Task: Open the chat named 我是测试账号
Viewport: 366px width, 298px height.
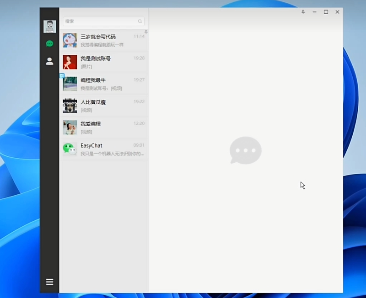Action: point(105,62)
